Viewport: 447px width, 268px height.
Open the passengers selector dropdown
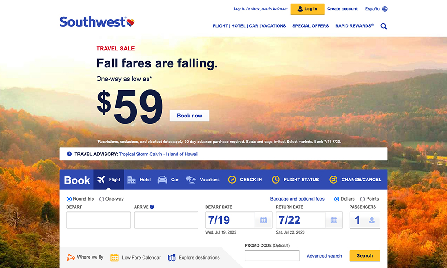click(365, 220)
